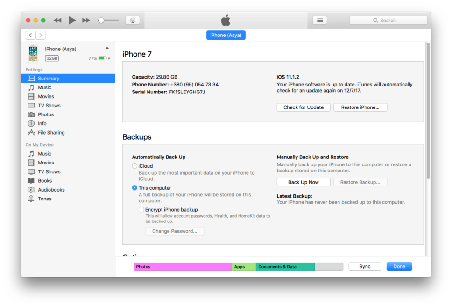
Task: Start playback with the play icon
Action: click(72, 20)
